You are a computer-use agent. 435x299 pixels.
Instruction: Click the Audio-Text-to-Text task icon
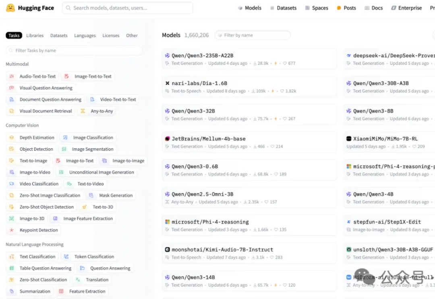[x=12, y=76]
